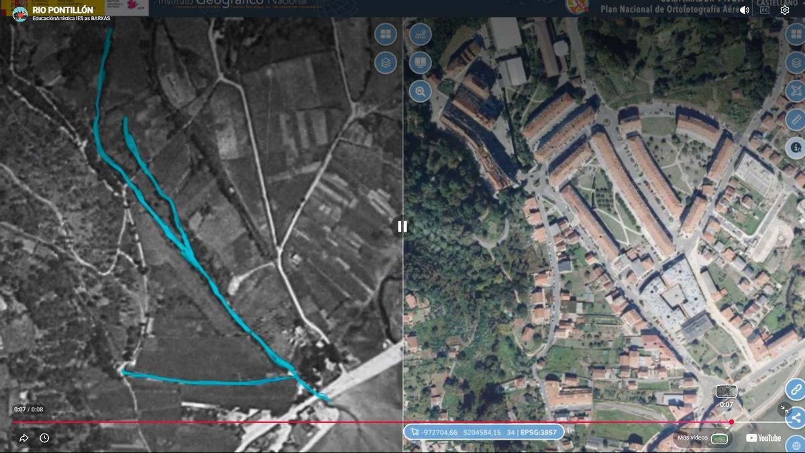This screenshot has height=453, width=805.
Task: Open video on YouTube logo link
Action: (763, 438)
